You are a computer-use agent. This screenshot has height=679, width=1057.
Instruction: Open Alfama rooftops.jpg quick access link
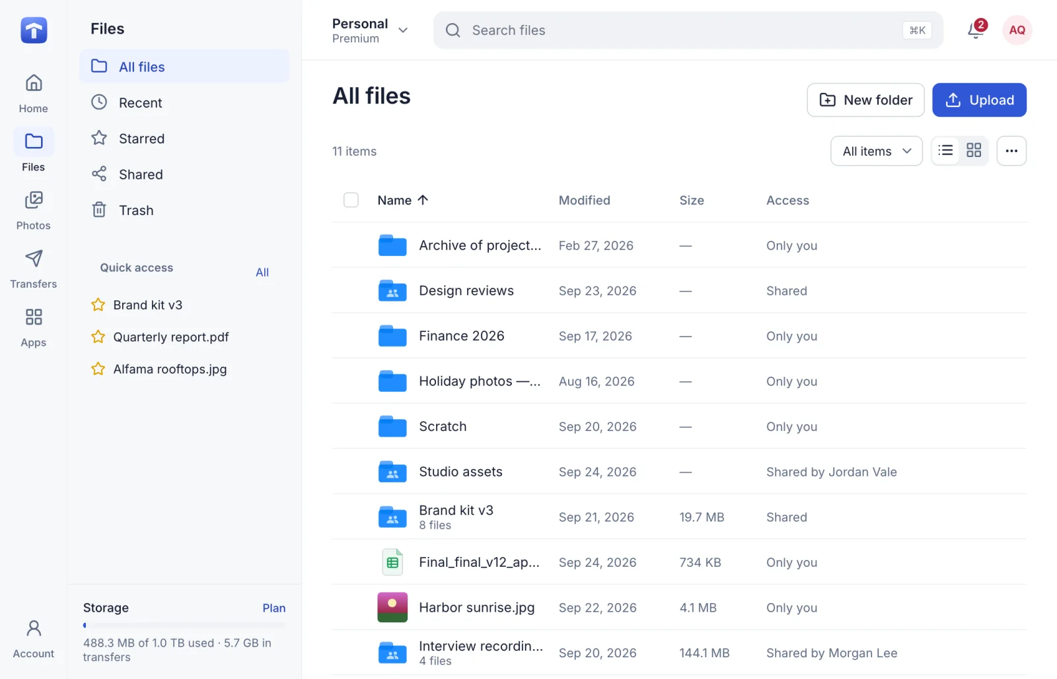point(170,369)
